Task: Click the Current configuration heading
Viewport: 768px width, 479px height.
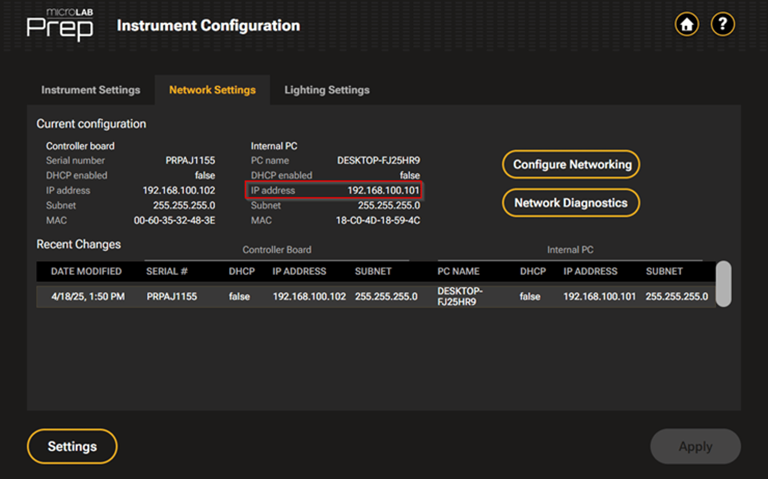Action: click(x=91, y=124)
